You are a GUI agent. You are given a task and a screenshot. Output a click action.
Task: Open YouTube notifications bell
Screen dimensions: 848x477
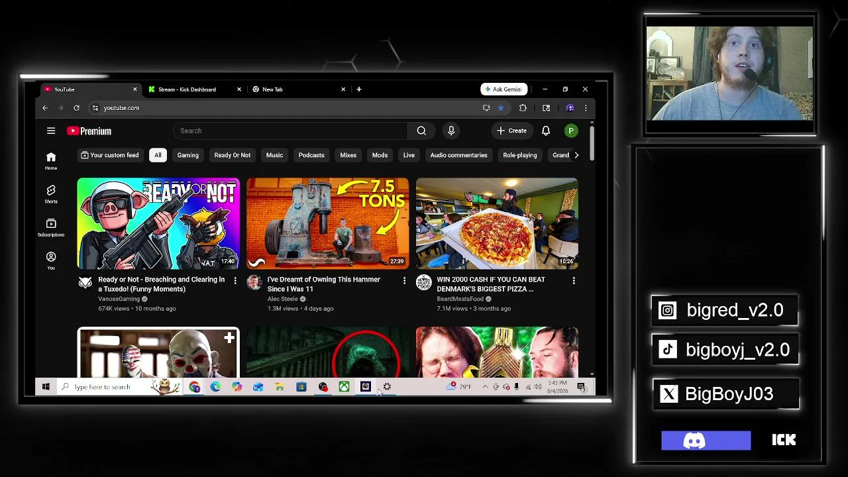tap(546, 131)
